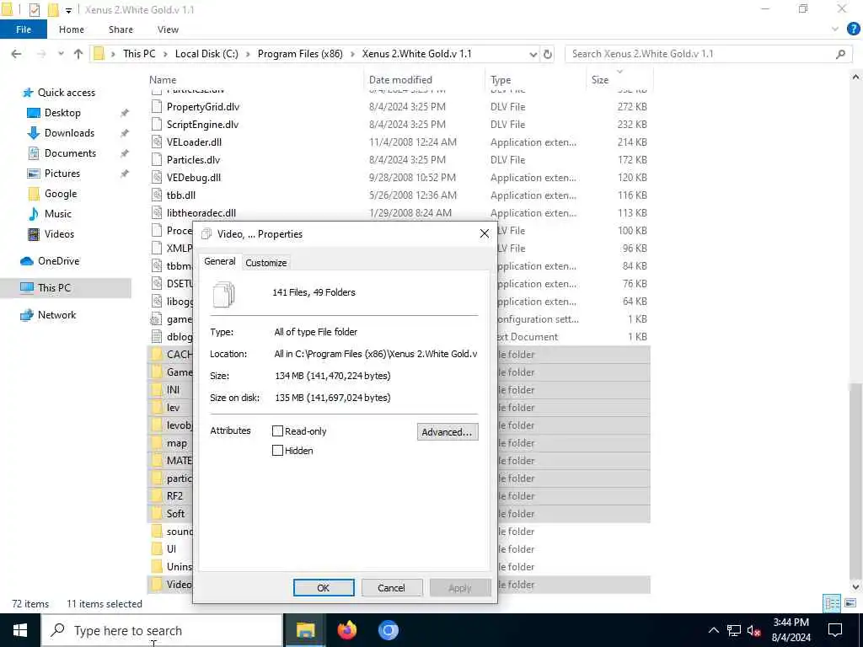Image resolution: width=863 pixels, height=647 pixels.
Task: Switch to the Customize tab
Action: point(265,263)
